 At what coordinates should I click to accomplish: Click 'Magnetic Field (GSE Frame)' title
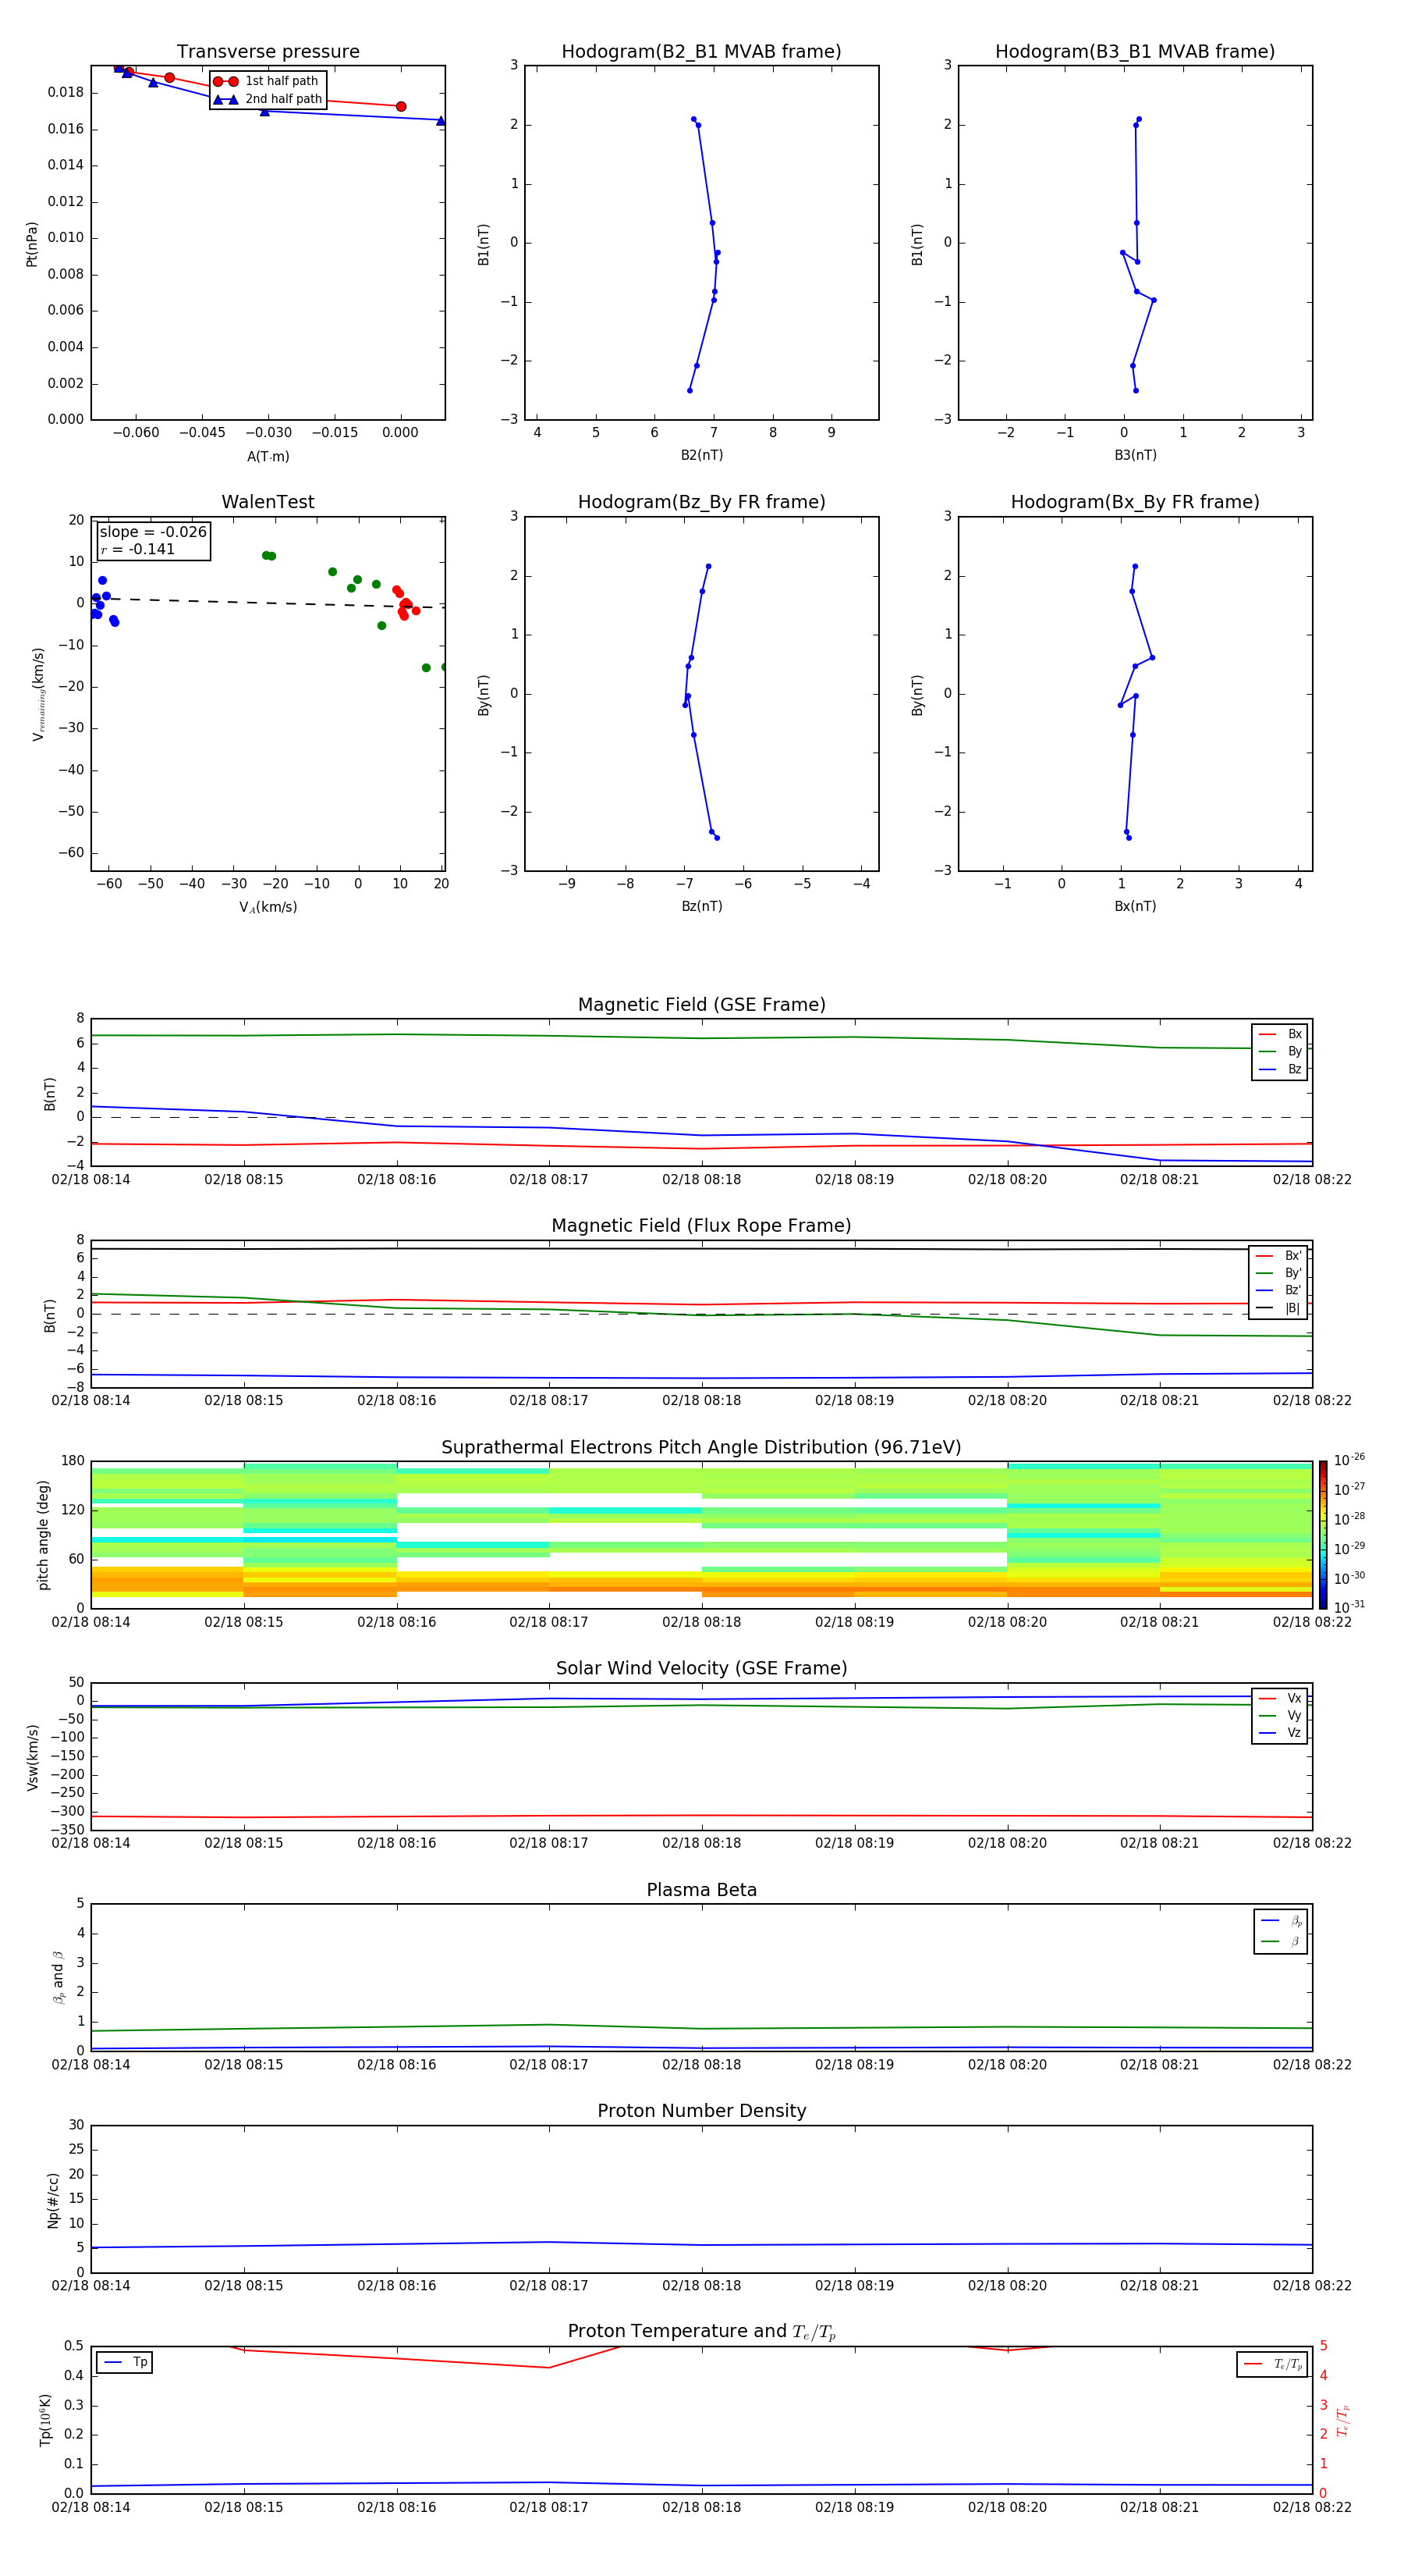pos(701,1005)
